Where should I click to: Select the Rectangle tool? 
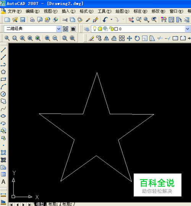(3, 79)
